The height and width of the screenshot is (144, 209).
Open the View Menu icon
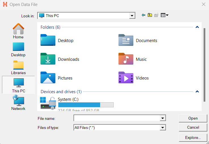164,15
